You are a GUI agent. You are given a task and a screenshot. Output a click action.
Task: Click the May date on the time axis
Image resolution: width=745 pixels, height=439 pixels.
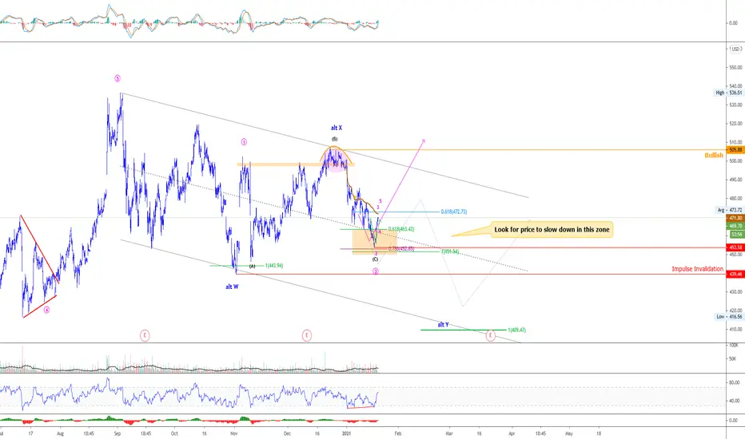point(568,433)
